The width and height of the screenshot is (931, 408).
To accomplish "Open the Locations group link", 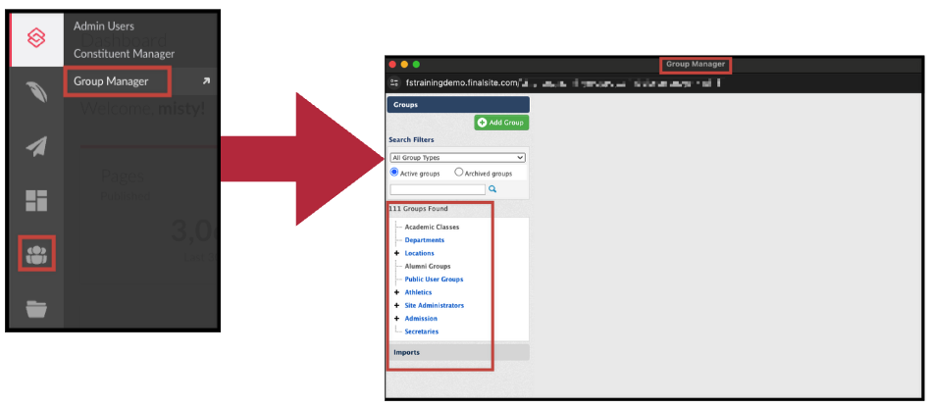I will (x=419, y=253).
